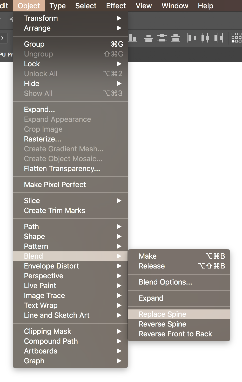Click Horizontal Distribute Right icon
The image size is (242, 382).
(219, 38)
